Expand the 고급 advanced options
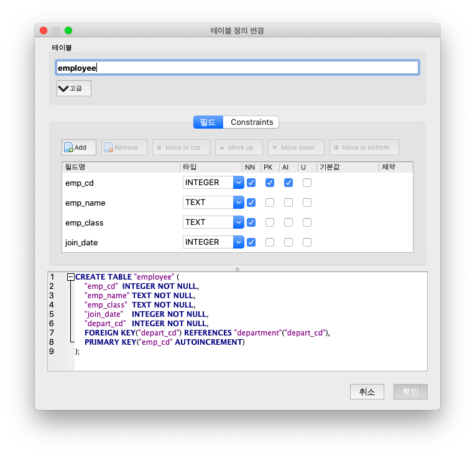The image size is (475, 456). coord(73,88)
